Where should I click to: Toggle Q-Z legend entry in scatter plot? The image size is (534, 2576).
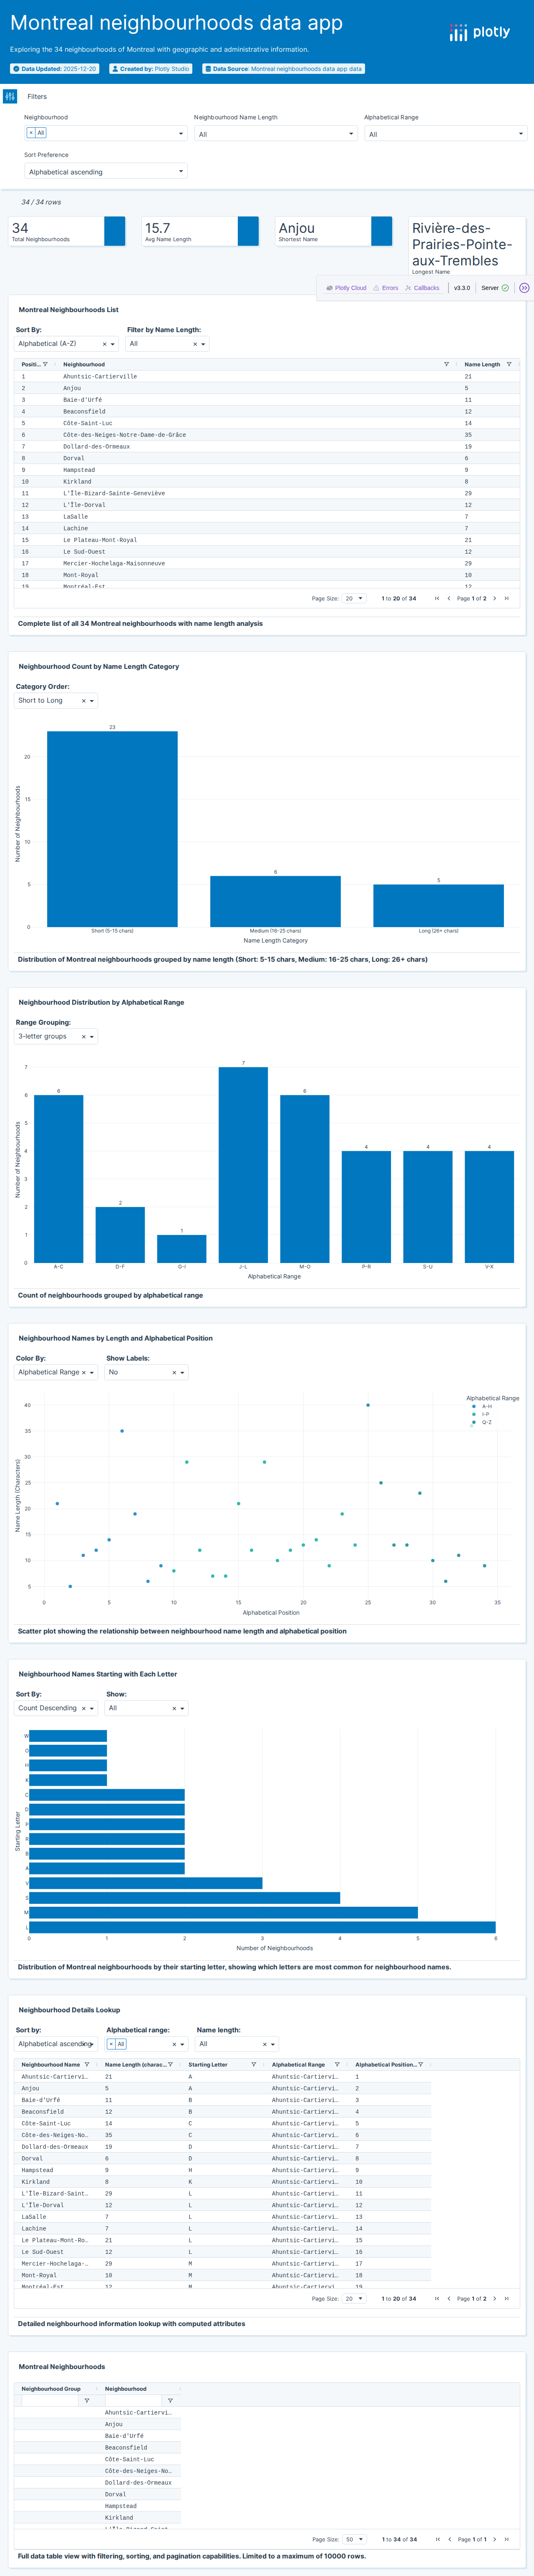481,1422
